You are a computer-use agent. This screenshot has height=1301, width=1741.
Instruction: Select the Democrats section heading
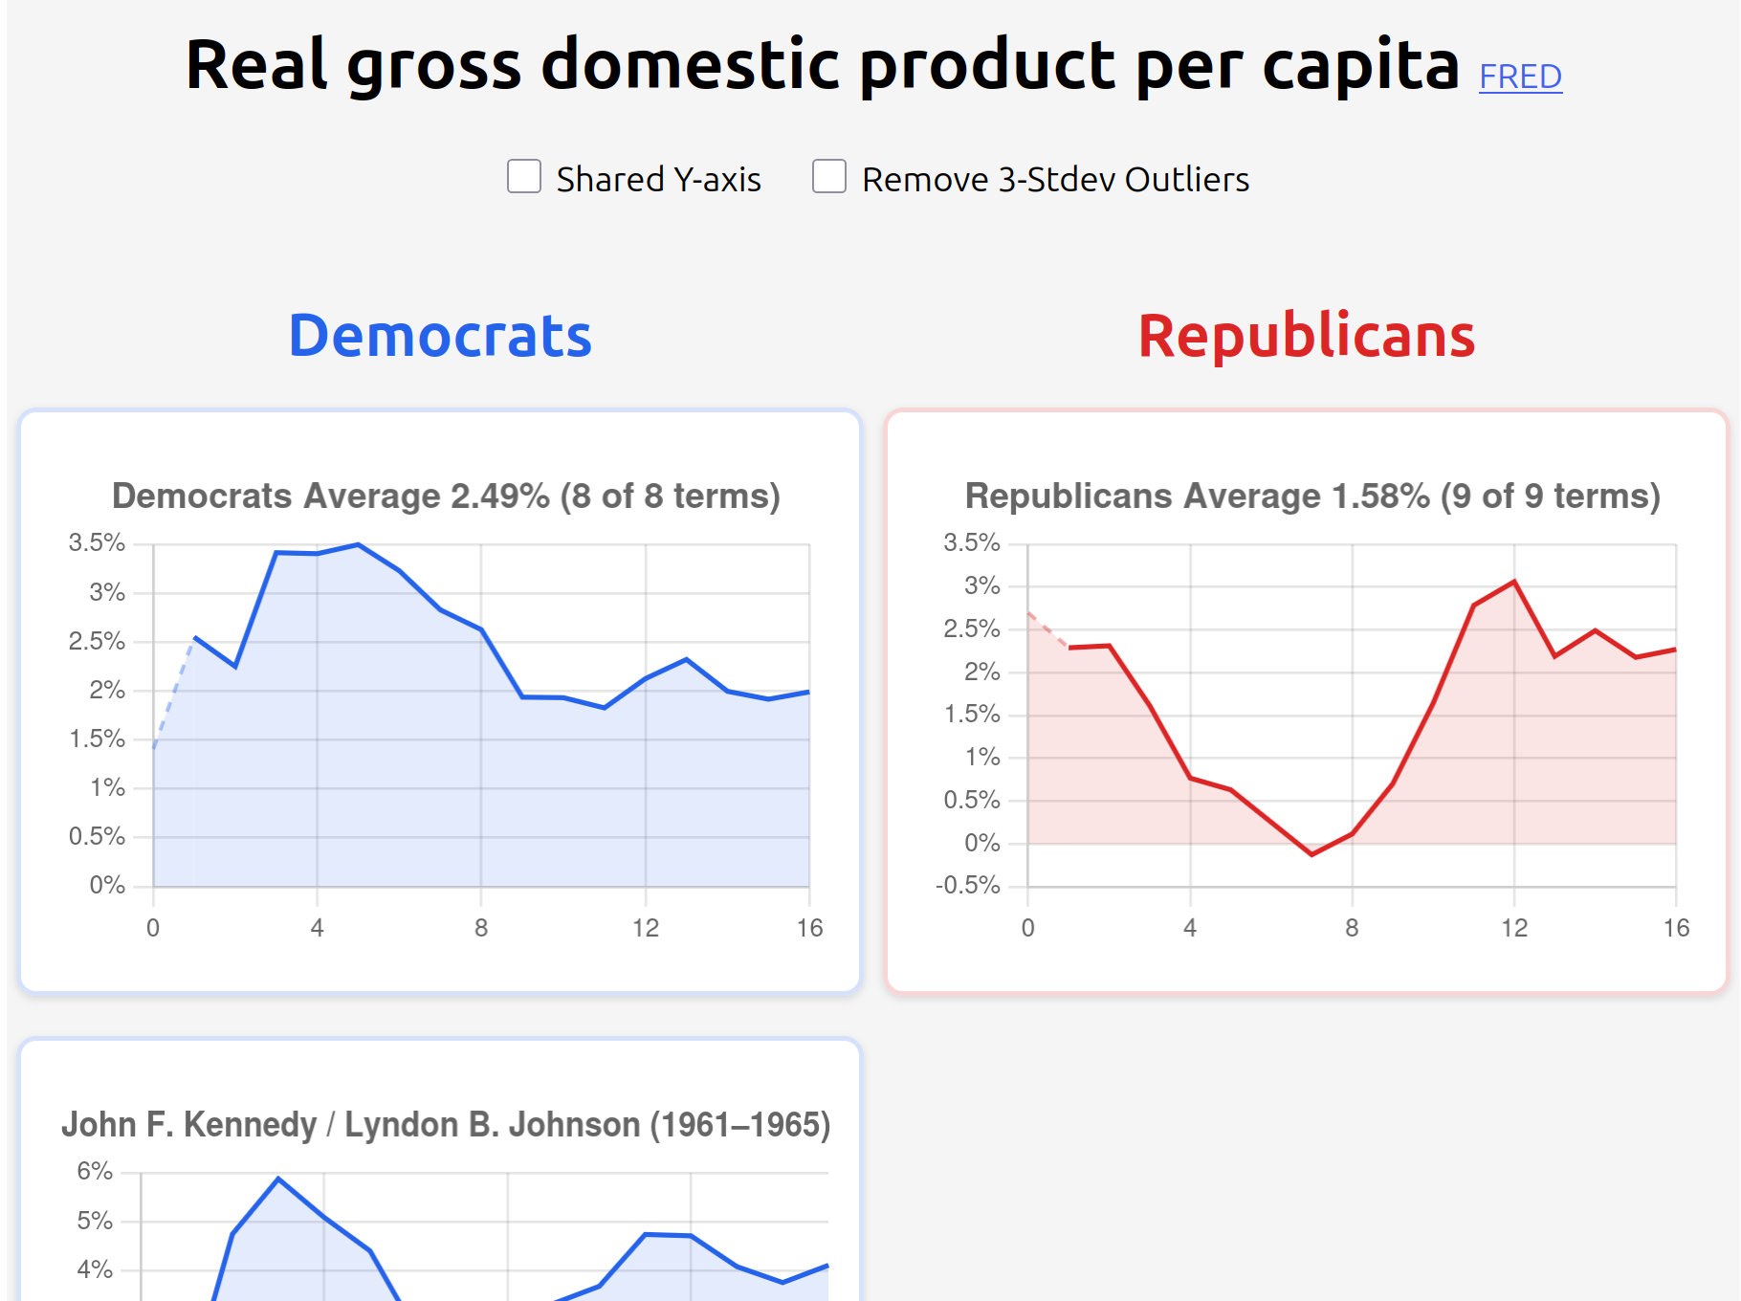tap(440, 335)
